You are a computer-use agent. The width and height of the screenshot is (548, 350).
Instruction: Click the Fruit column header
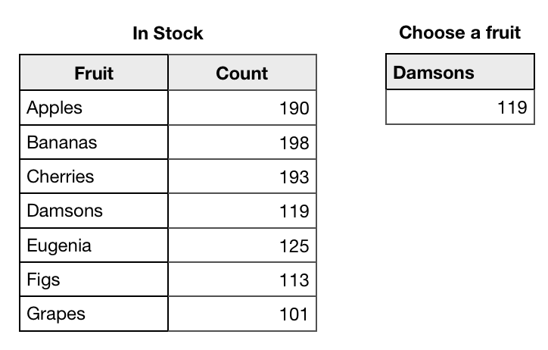(94, 73)
